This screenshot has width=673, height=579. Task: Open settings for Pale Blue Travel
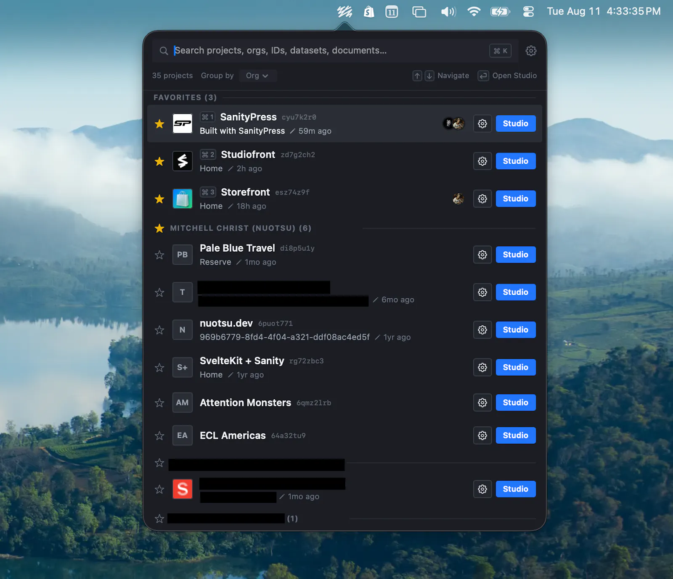point(482,255)
